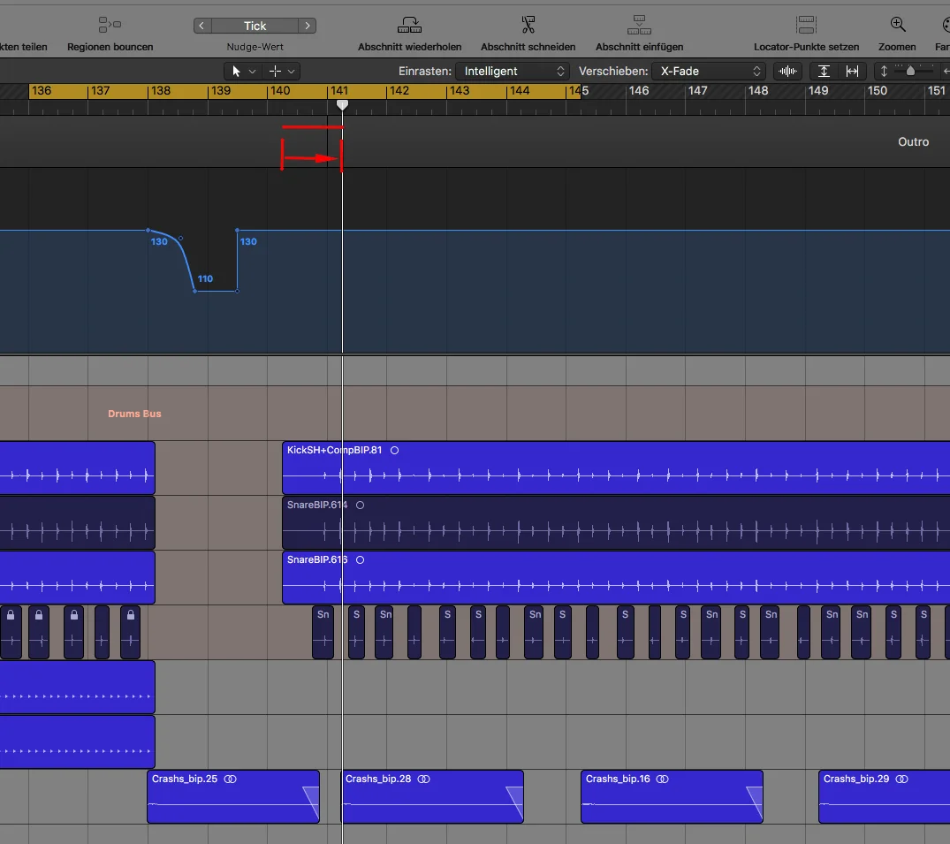
Task: Click the Abschnitt wiederholen icon
Action: click(409, 25)
